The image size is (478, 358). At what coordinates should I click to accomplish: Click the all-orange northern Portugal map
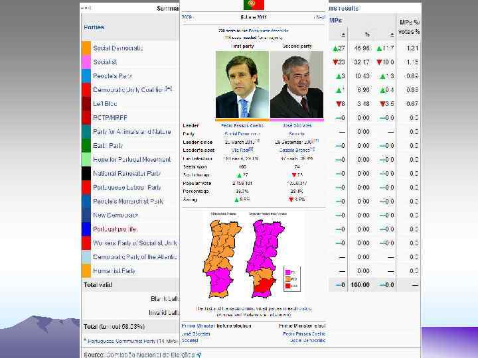223,259
